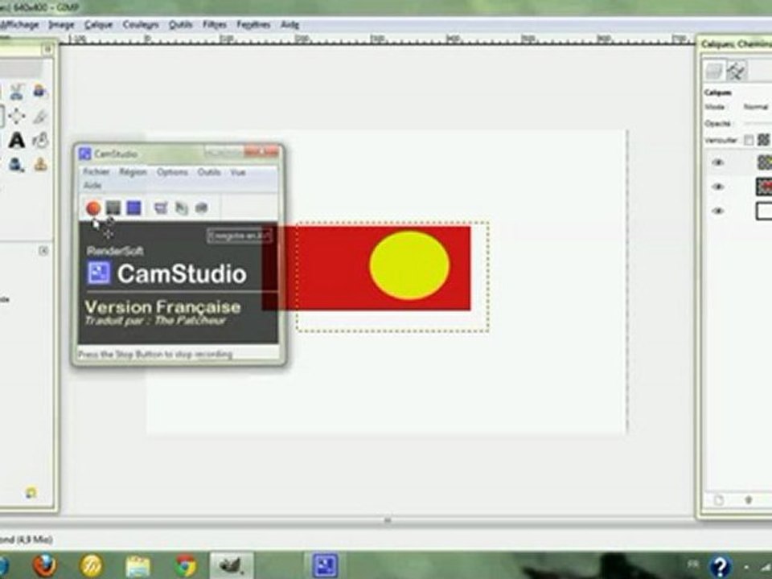Select the Ink tool in GIMP toolbox

click(x=17, y=164)
